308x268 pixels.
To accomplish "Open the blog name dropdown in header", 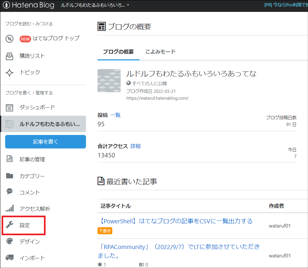I will click(95, 5).
